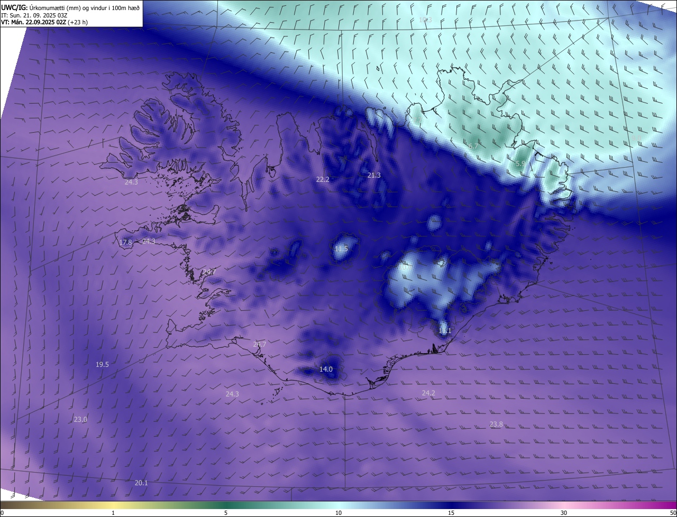Click the 20.1 value label on the map
This screenshot has width=677, height=517.
tap(141, 483)
